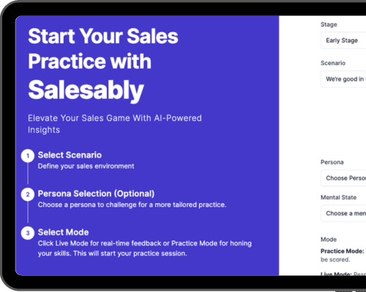Click the Practice Mode description text
The width and height of the screenshot is (366, 292).
pyautogui.click(x=343, y=255)
